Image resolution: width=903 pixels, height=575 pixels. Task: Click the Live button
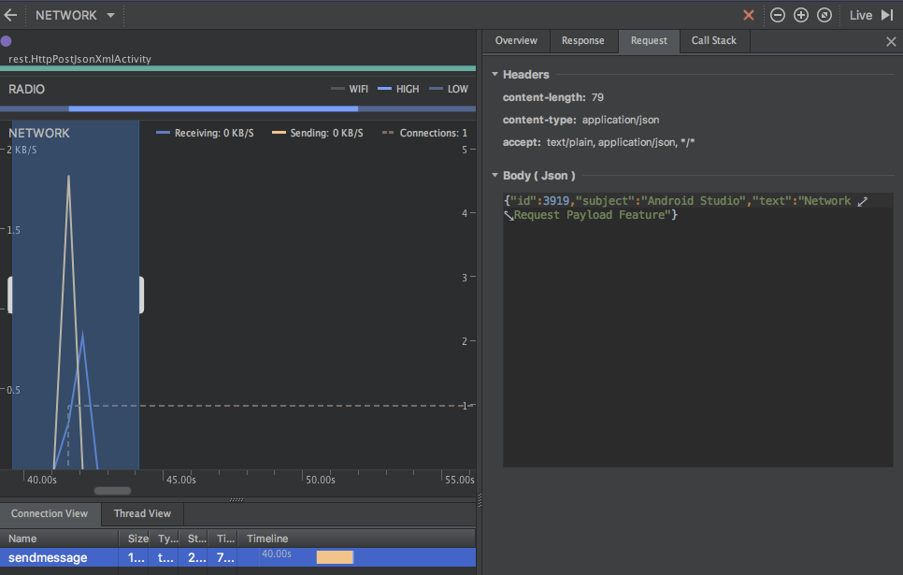pyautogui.click(x=860, y=15)
